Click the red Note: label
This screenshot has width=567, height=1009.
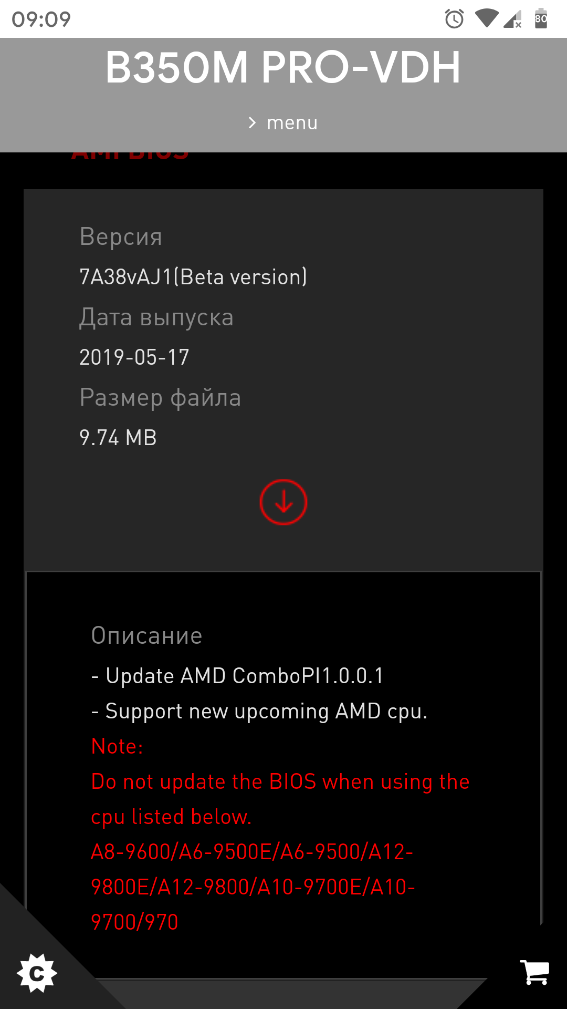117,746
